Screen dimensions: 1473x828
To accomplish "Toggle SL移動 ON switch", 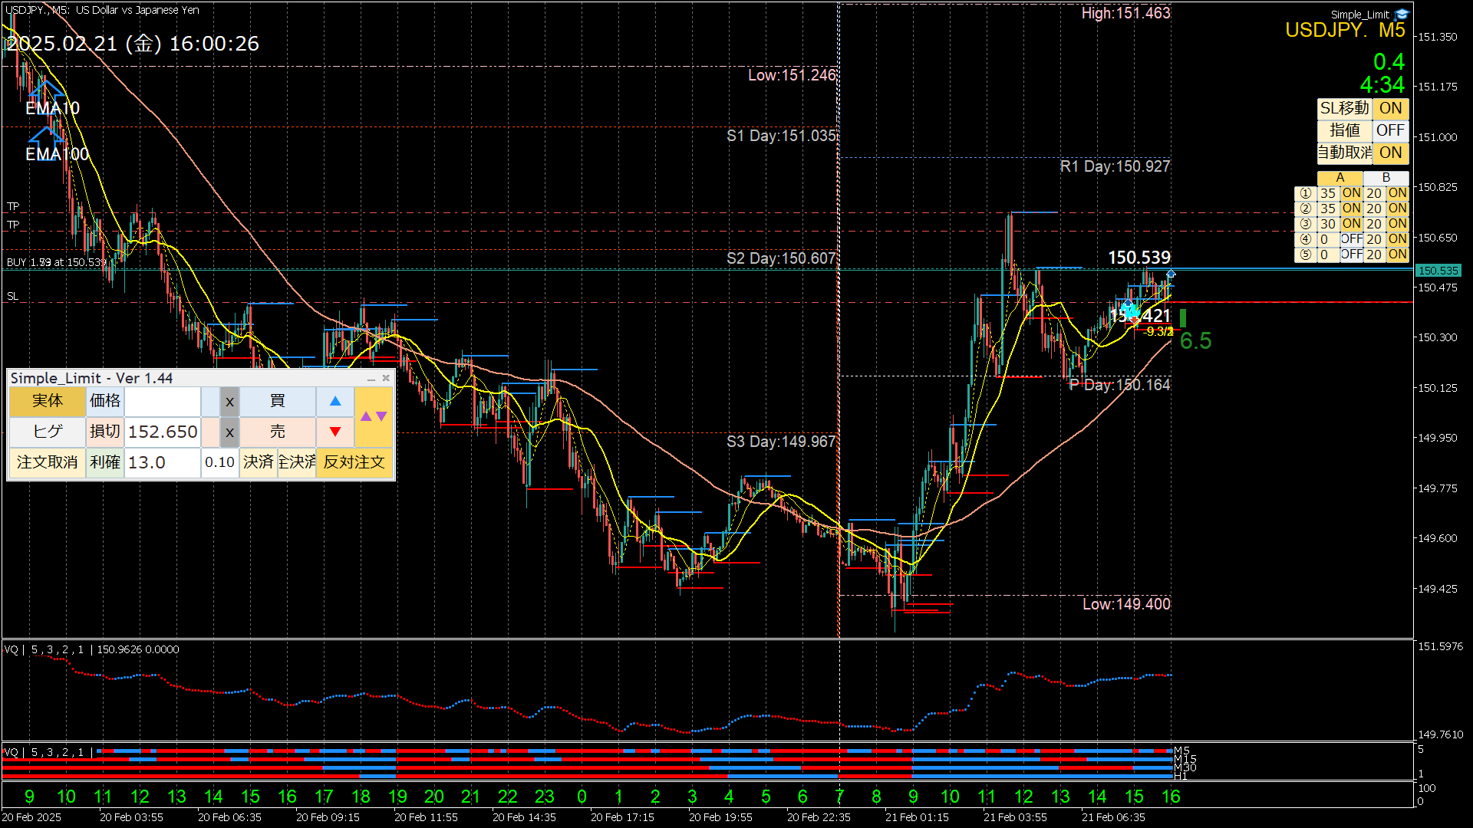I will [1390, 108].
